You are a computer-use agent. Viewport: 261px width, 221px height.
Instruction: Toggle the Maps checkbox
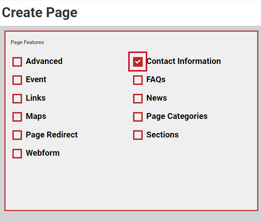(17, 117)
